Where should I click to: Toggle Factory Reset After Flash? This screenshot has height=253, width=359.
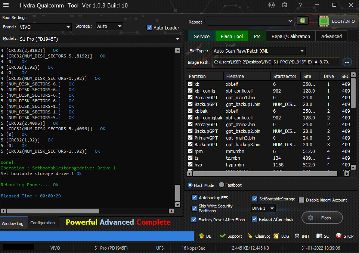coord(194,219)
